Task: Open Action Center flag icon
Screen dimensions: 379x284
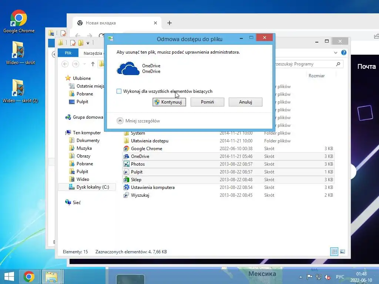Action: (309, 277)
